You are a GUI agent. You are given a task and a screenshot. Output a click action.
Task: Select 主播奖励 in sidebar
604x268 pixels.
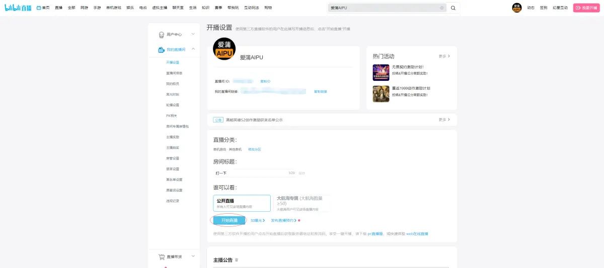(x=173, y=137)
